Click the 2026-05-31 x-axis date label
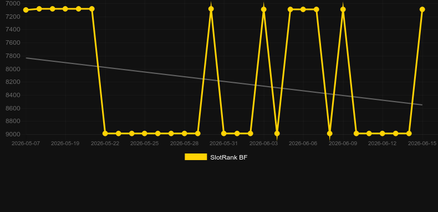Screen dimensions: 438x212 click(224, 144)
